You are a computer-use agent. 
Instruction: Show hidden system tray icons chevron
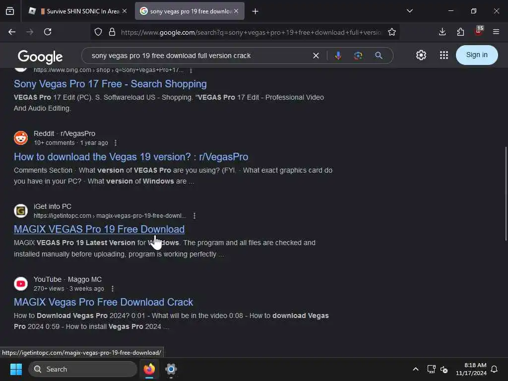(416, 369)
